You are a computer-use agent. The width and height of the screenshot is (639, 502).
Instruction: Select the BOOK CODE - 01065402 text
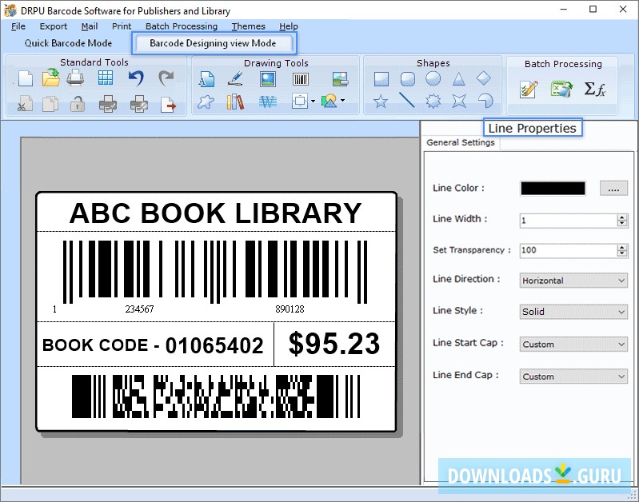pyautogui.click(x=153, y=345)
